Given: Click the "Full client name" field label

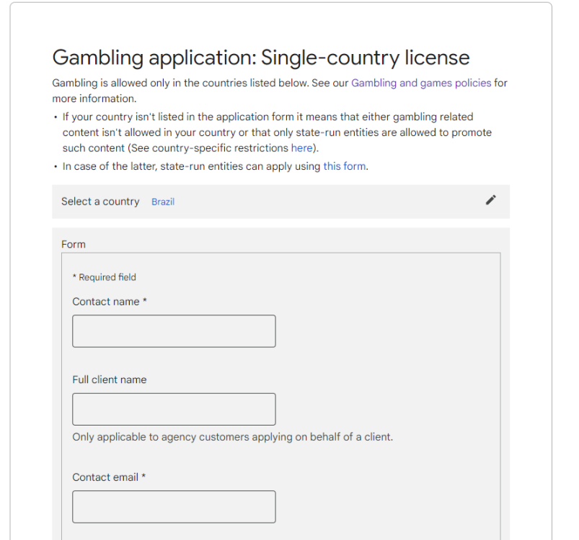Looking at the screenshot, I should [x=110, y=379].
